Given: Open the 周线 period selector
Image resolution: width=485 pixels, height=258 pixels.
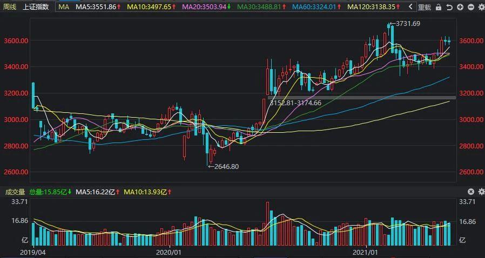Looking at the screenshot, I should 10,7.
